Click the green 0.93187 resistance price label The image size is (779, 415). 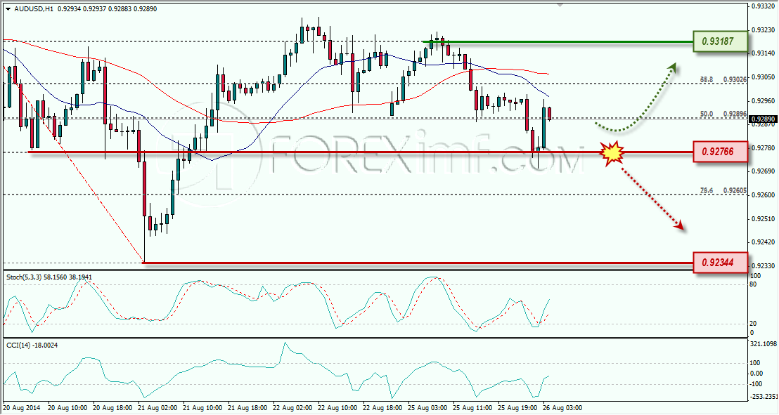click(721, 41)
